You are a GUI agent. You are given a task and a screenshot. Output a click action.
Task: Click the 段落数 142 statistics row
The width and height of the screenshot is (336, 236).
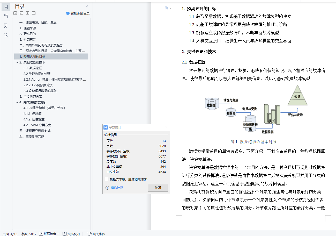click(136, 162)
